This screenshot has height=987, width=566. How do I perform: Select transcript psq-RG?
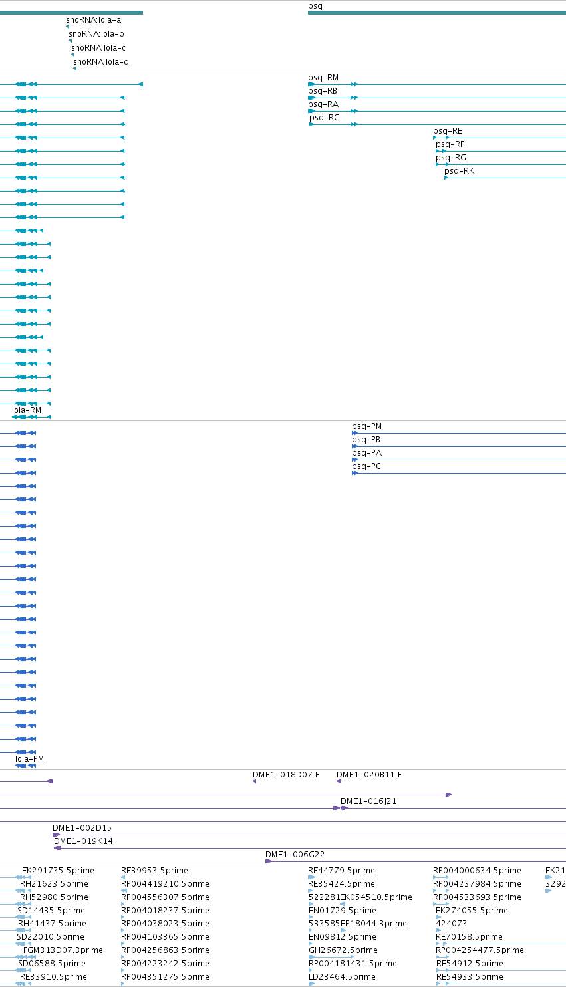[451, 158]
